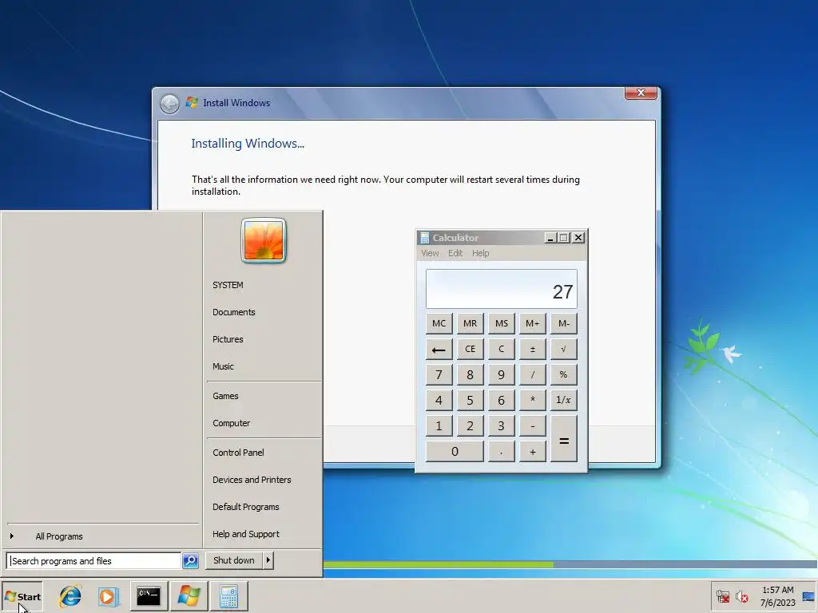Switch to the Command Prompt taskbar button
The height and width of the screenshot is (613, 818).
149,596
